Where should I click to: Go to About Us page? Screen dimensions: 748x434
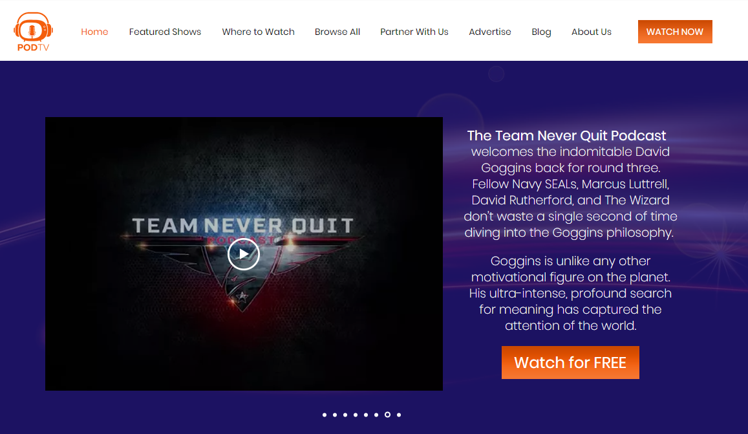(592, 32)
